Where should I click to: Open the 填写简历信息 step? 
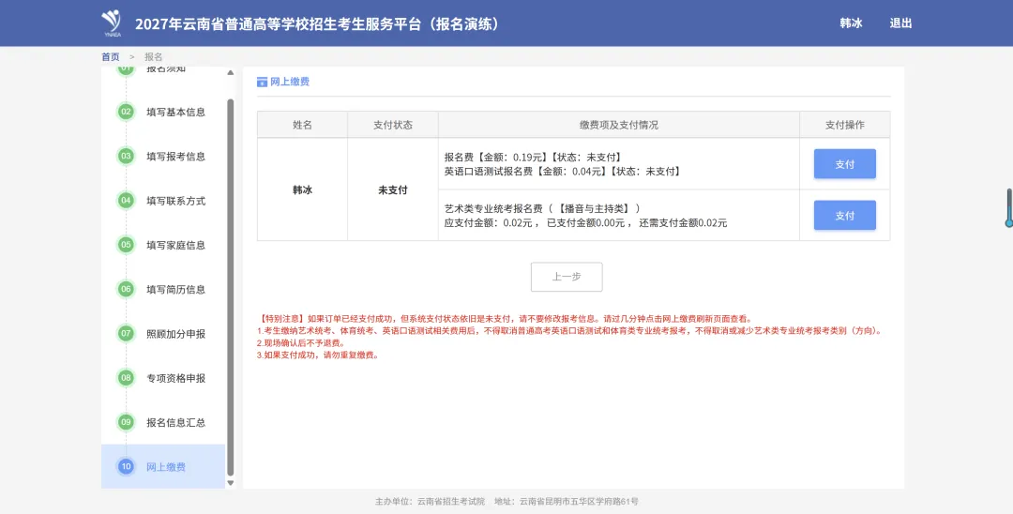(x=175, y=289)
